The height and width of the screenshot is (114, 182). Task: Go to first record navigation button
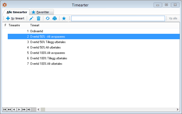[5, 109]
